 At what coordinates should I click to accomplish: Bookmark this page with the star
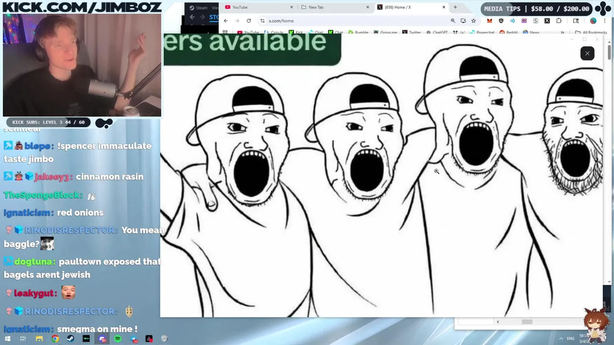(473, 21)
